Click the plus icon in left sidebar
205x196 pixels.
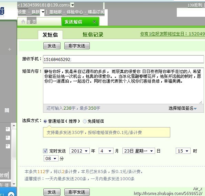click(x=10, y=49)
